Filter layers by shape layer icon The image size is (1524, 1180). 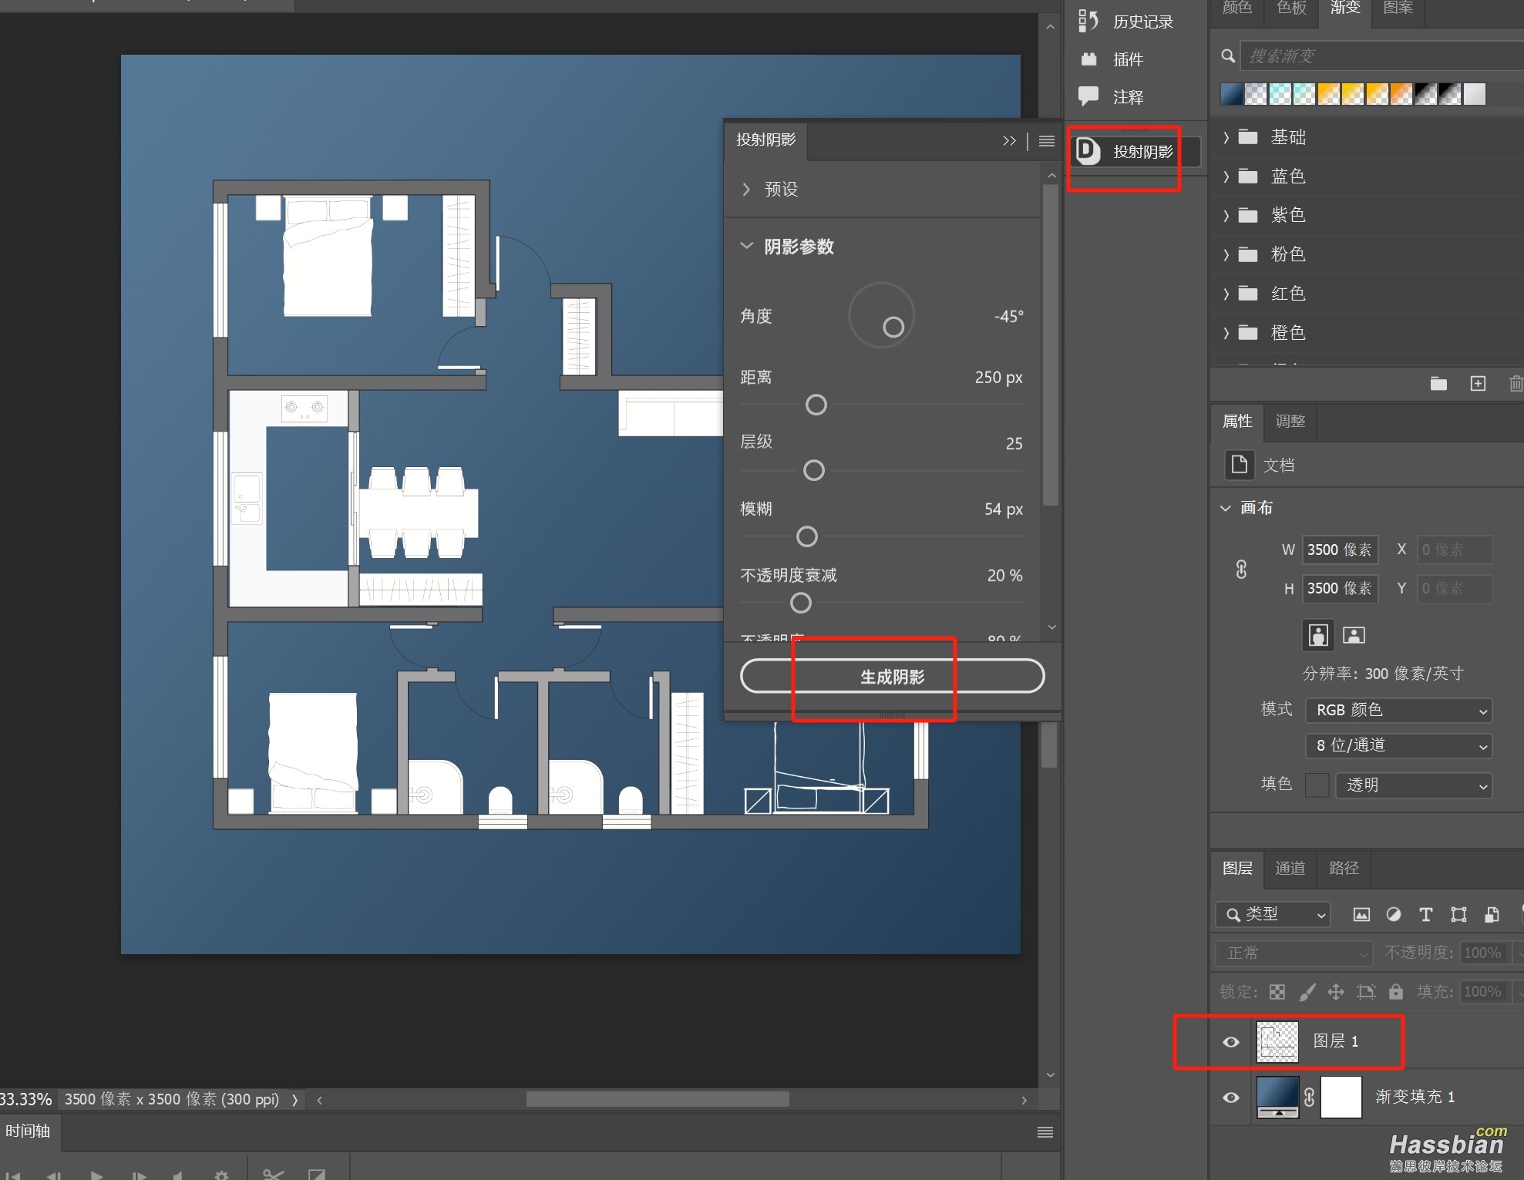pos(1458,915)
